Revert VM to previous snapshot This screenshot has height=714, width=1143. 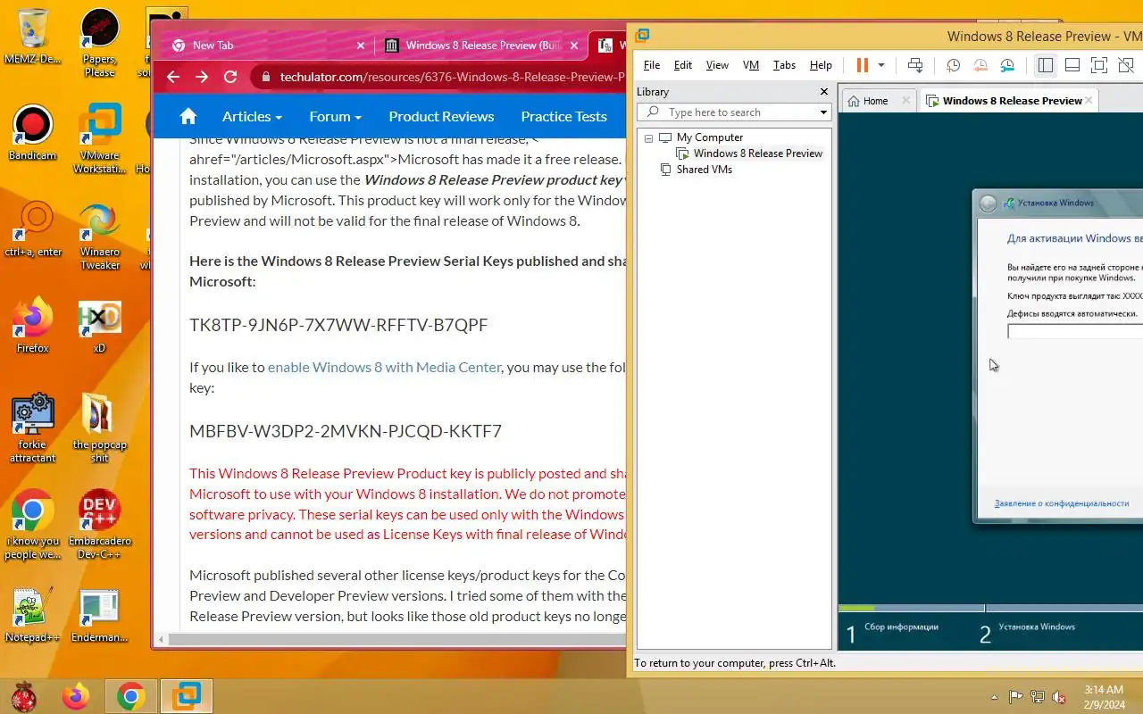point(980,65)
